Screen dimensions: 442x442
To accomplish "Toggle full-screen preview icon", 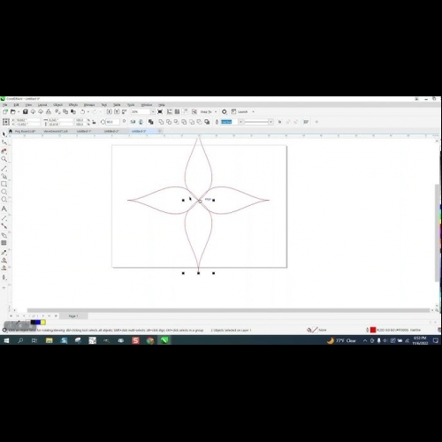I will (160, 111).
